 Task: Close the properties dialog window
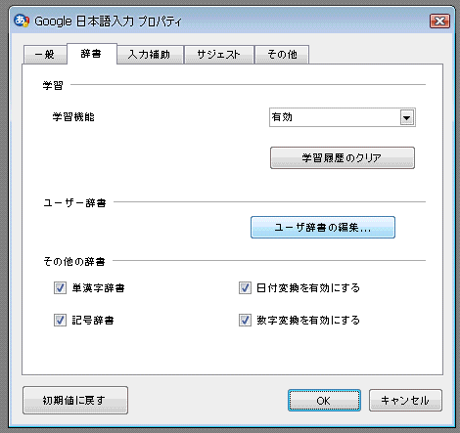coord(439,22)
